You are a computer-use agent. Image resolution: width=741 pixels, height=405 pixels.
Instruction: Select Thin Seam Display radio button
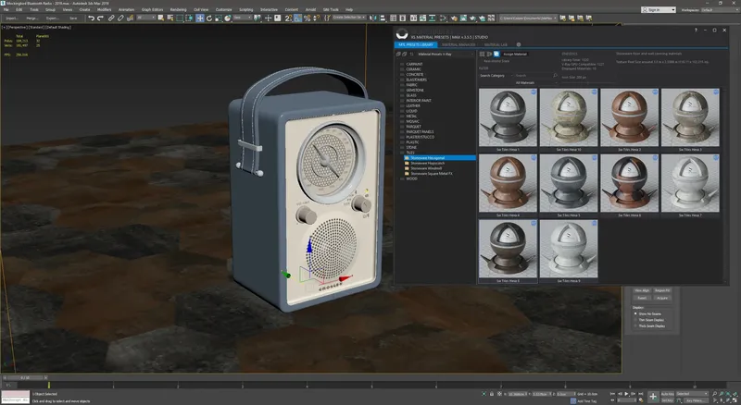click(635, 319)
